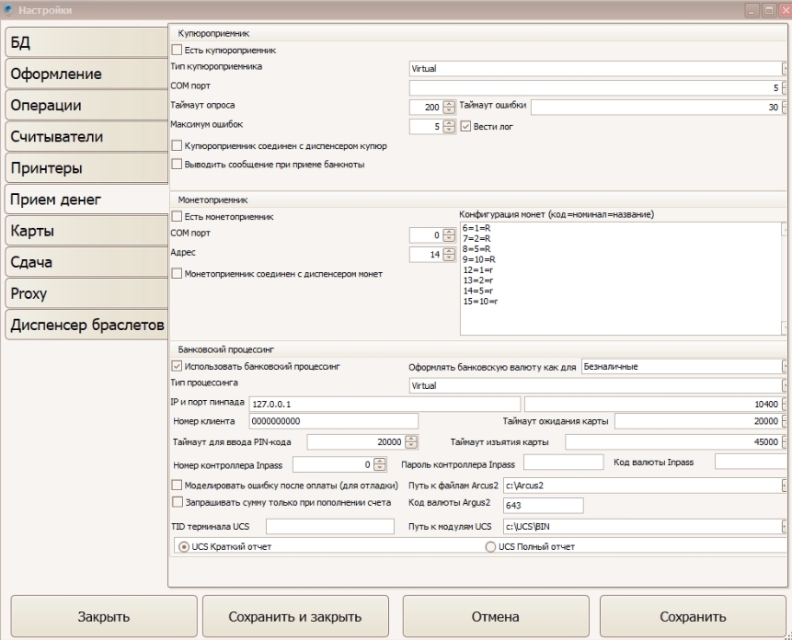792x640 pixels.
Task: Switch to the Сдача tab
Action: tap(86, 261)
